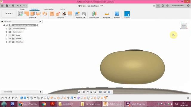This screenshot has height=107, width=191.
Task: Select the Orbit navigation tool
Action: (x=79, y=92)
